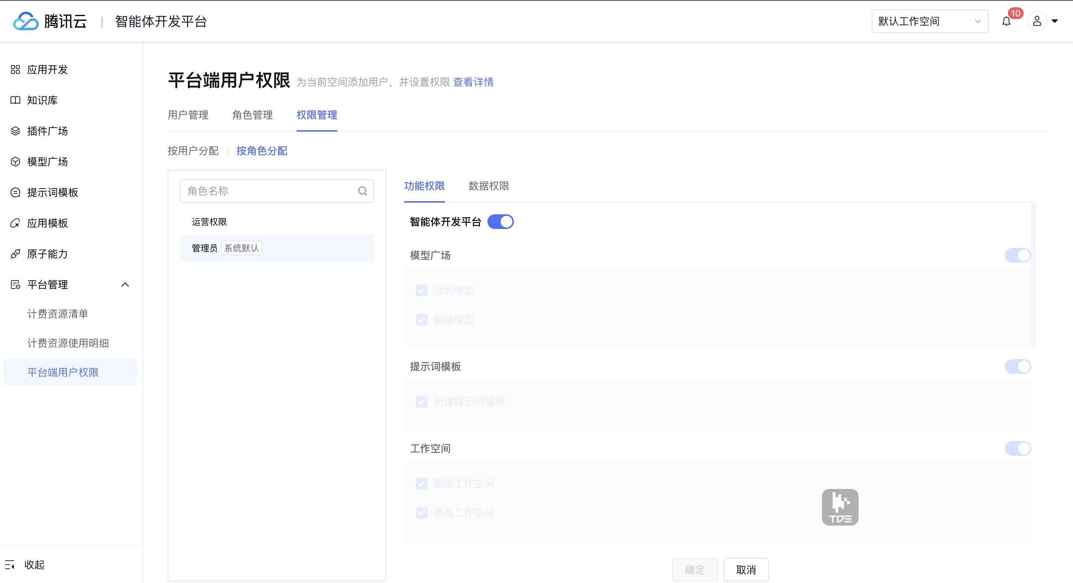
Task: Open the user avatar icon menu
Action: click(1037, 21)
